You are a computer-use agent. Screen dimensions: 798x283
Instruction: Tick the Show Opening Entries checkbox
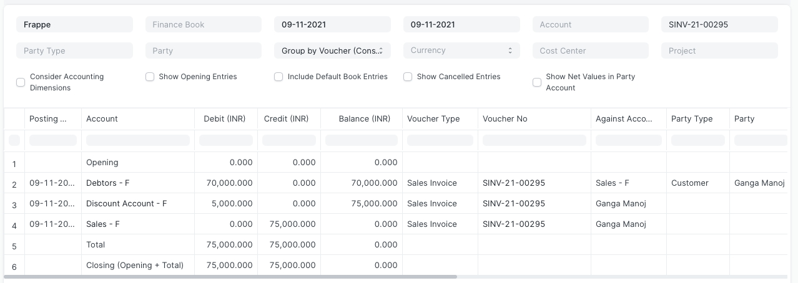(150, 77)
